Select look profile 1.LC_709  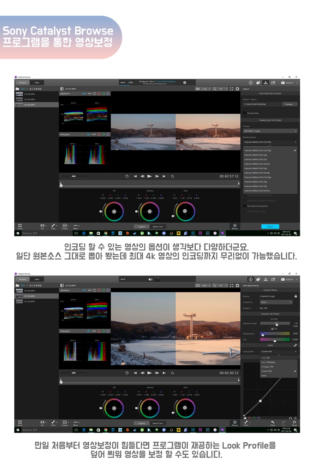click(x=279, y=358)
